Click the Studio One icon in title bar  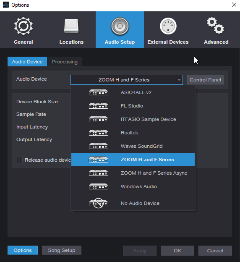tap(6, 5)
